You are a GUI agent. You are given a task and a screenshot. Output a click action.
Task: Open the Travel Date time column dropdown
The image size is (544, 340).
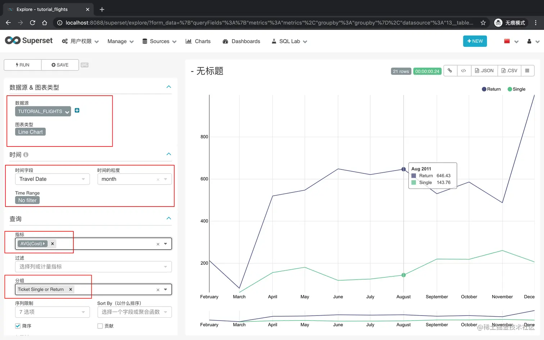pos(53,179)
